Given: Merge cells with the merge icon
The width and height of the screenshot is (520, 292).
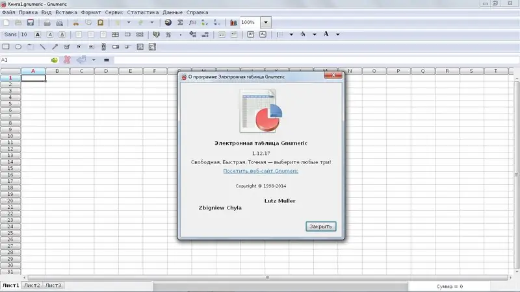Looking at the screenshot, I should point(127,34).
